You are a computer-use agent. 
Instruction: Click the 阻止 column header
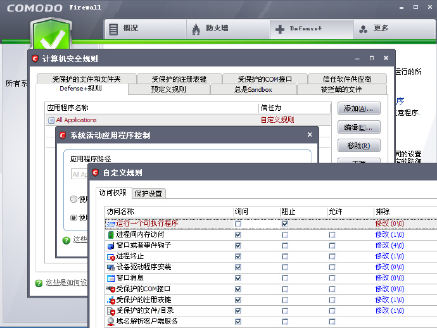point(303,211)
